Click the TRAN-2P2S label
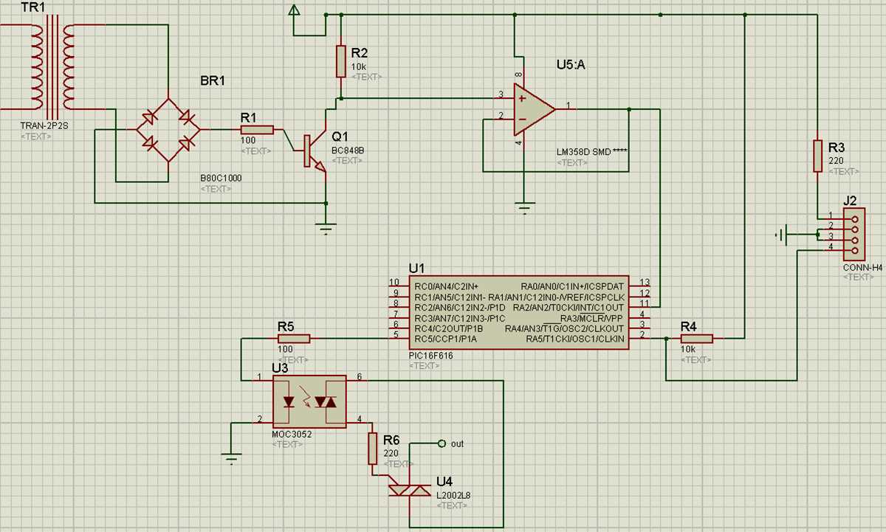Image resolution: width=886 pixels, height=532 pixels. [x=44, y=126]
